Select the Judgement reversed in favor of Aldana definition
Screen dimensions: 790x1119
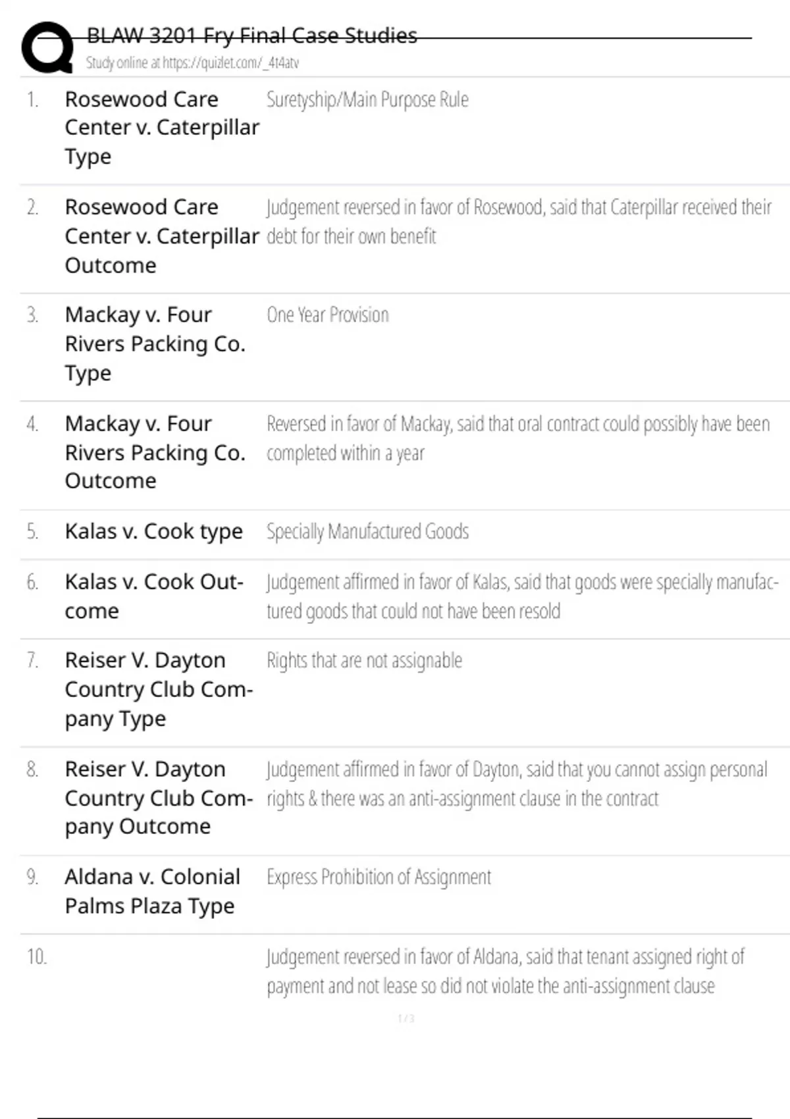(505, 971)
